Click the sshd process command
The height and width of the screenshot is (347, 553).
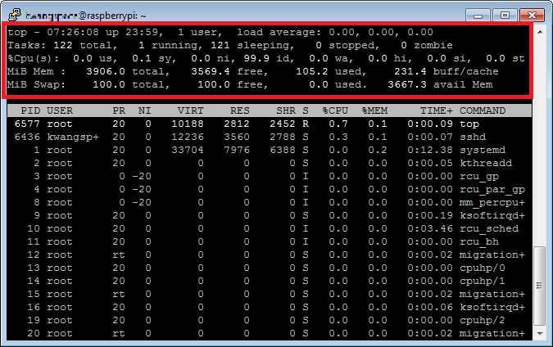click(473, 137)
